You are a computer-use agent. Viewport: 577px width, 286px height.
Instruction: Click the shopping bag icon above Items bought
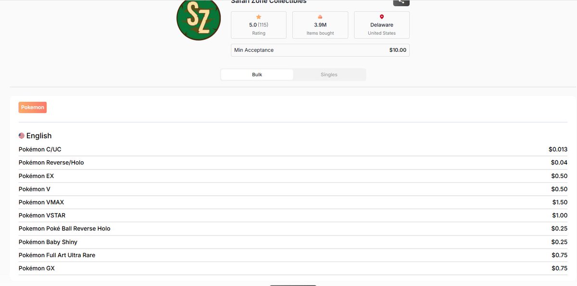[320, 17]
